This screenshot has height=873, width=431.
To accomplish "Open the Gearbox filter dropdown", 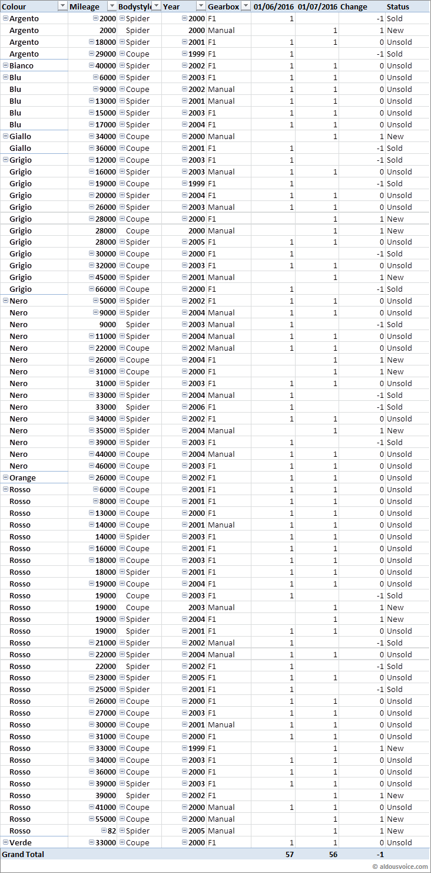I will pos(246,6).
